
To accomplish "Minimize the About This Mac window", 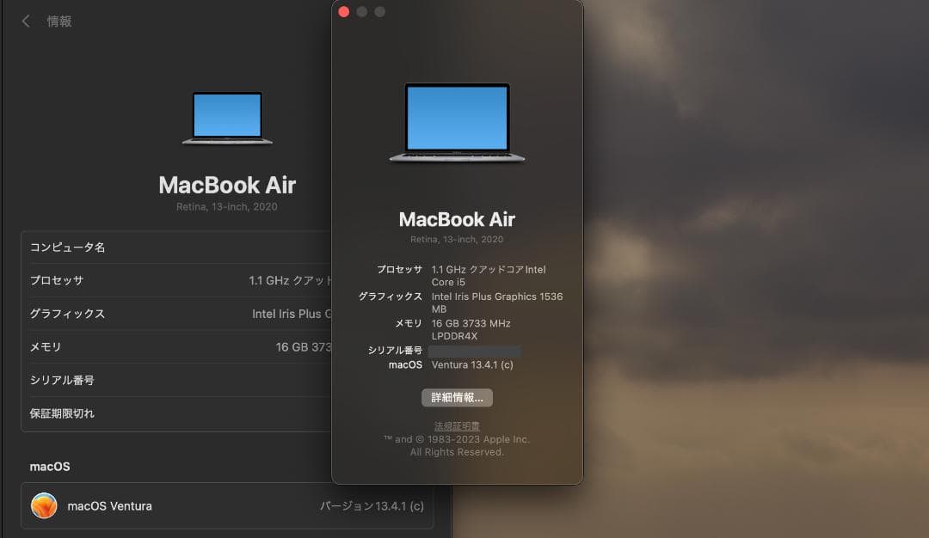I will [361, 12].
